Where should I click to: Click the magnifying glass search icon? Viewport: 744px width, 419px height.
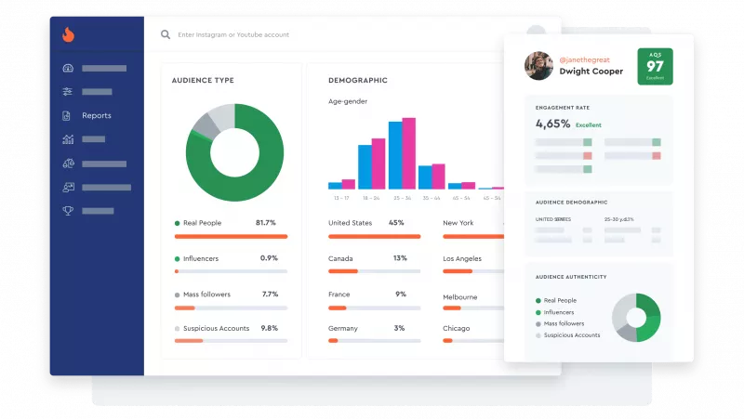(166, 34)
